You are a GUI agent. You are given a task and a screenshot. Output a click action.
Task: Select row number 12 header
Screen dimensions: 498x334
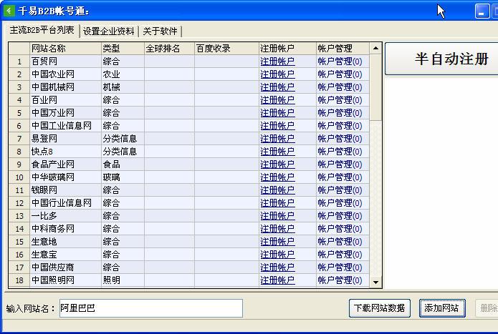coord(19,203)
